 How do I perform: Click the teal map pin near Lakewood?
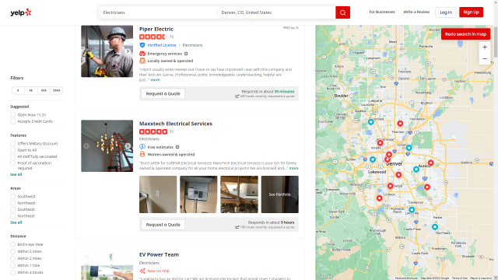373,159
